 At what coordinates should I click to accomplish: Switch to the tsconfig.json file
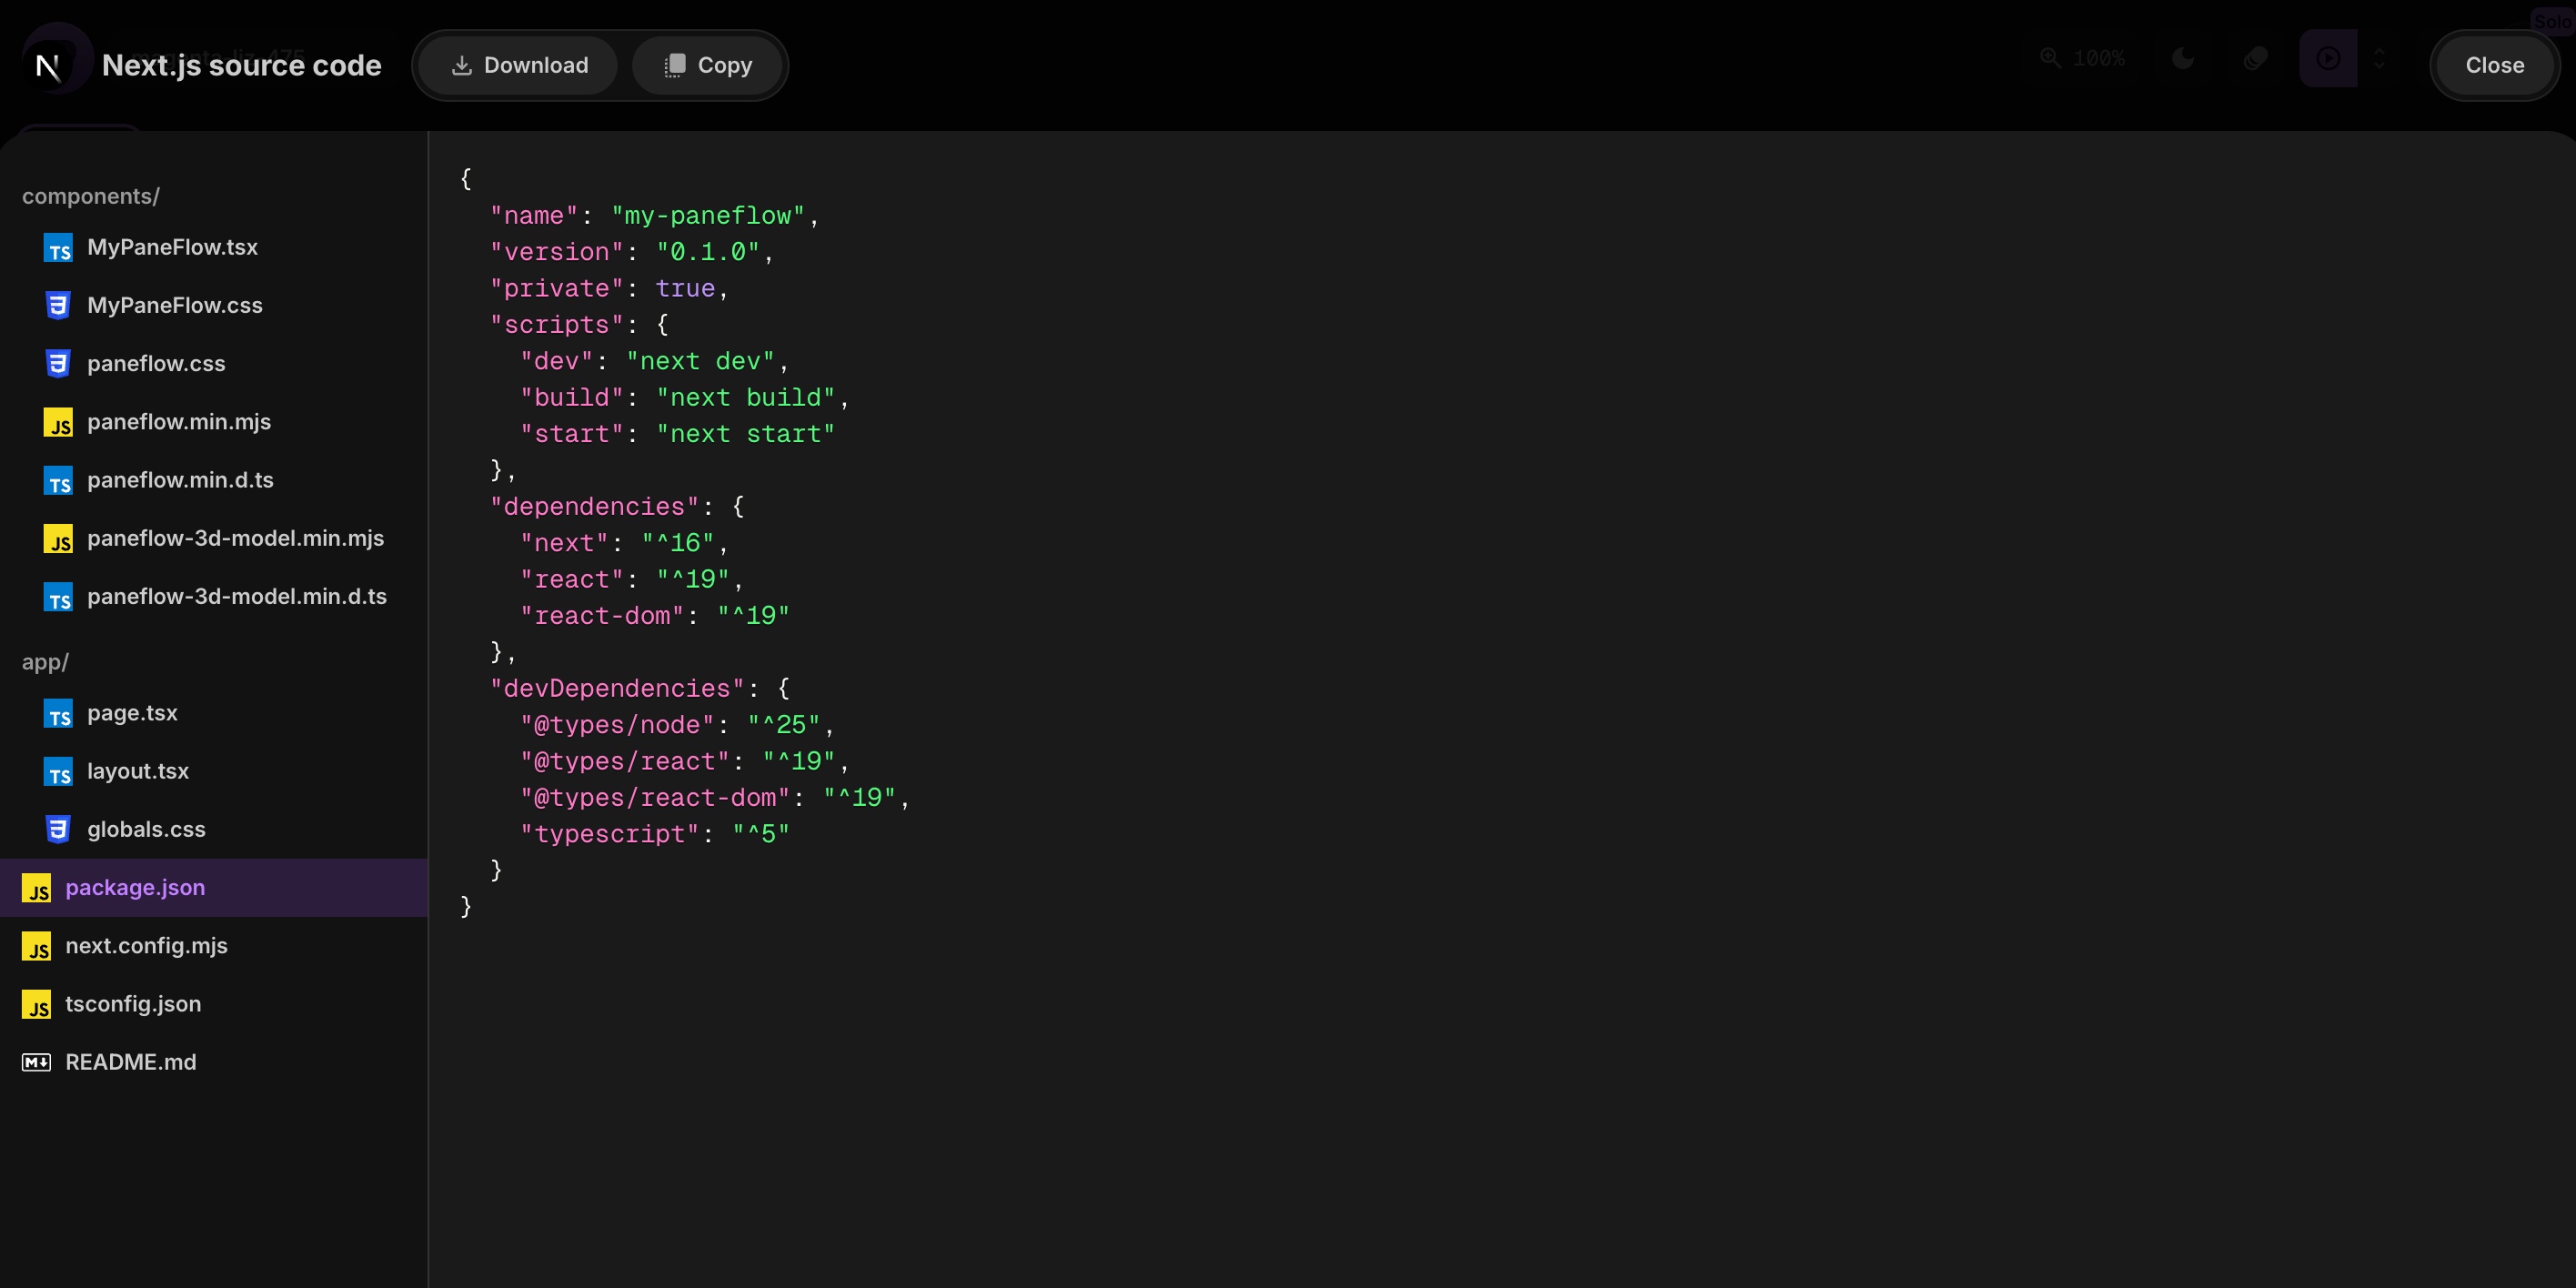point(133,1003)
